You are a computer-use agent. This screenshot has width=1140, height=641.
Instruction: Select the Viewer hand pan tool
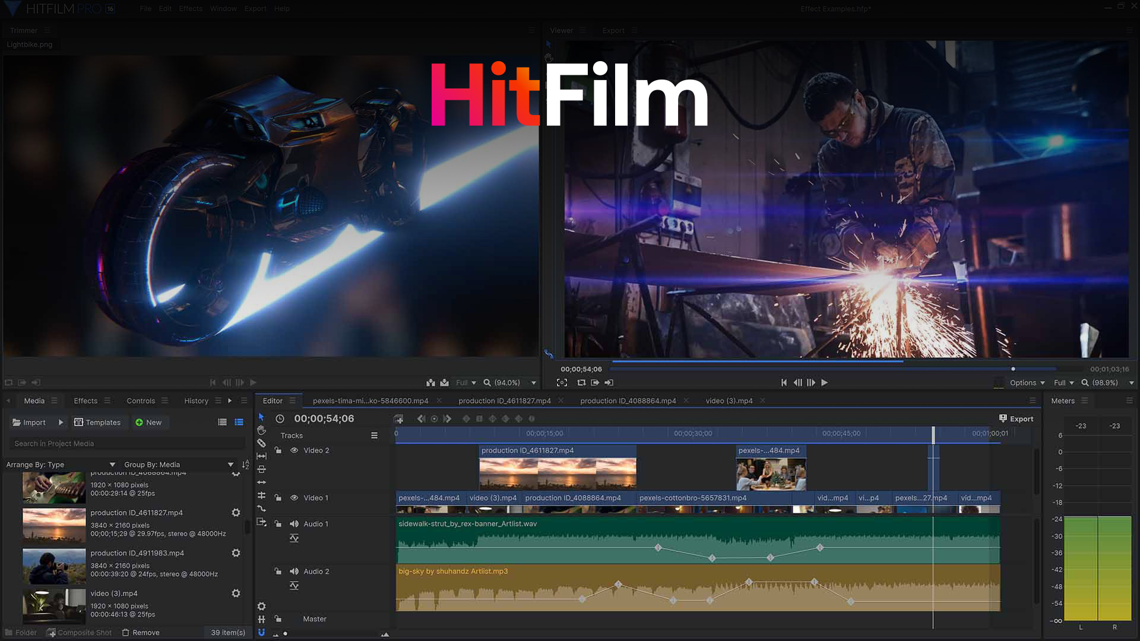click(x=549, y=58)
